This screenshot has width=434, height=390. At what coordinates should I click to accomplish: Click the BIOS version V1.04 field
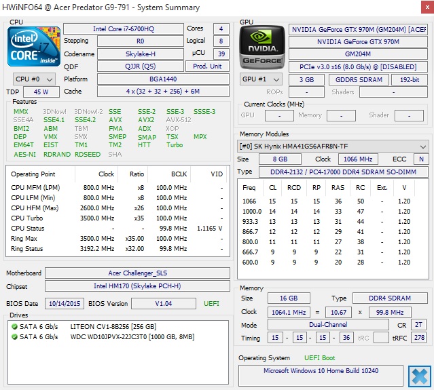click(x=164, y=304)
